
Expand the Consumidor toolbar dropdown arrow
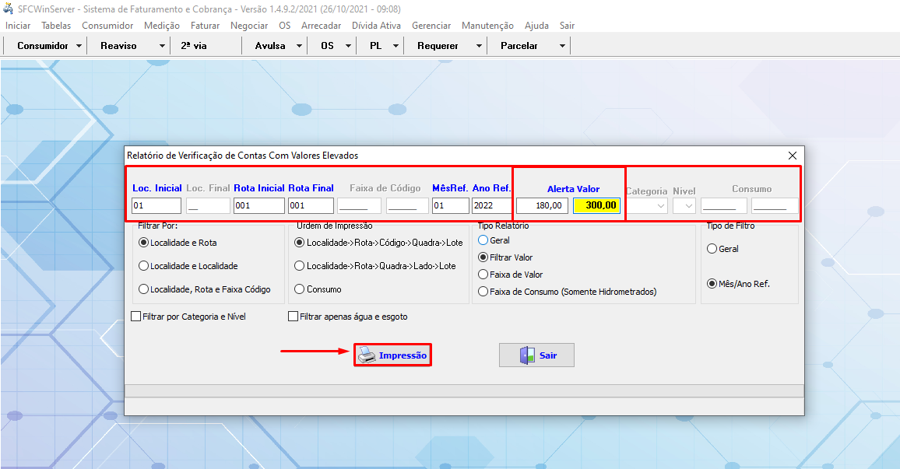pyautogui.click(x=79, y=46)
